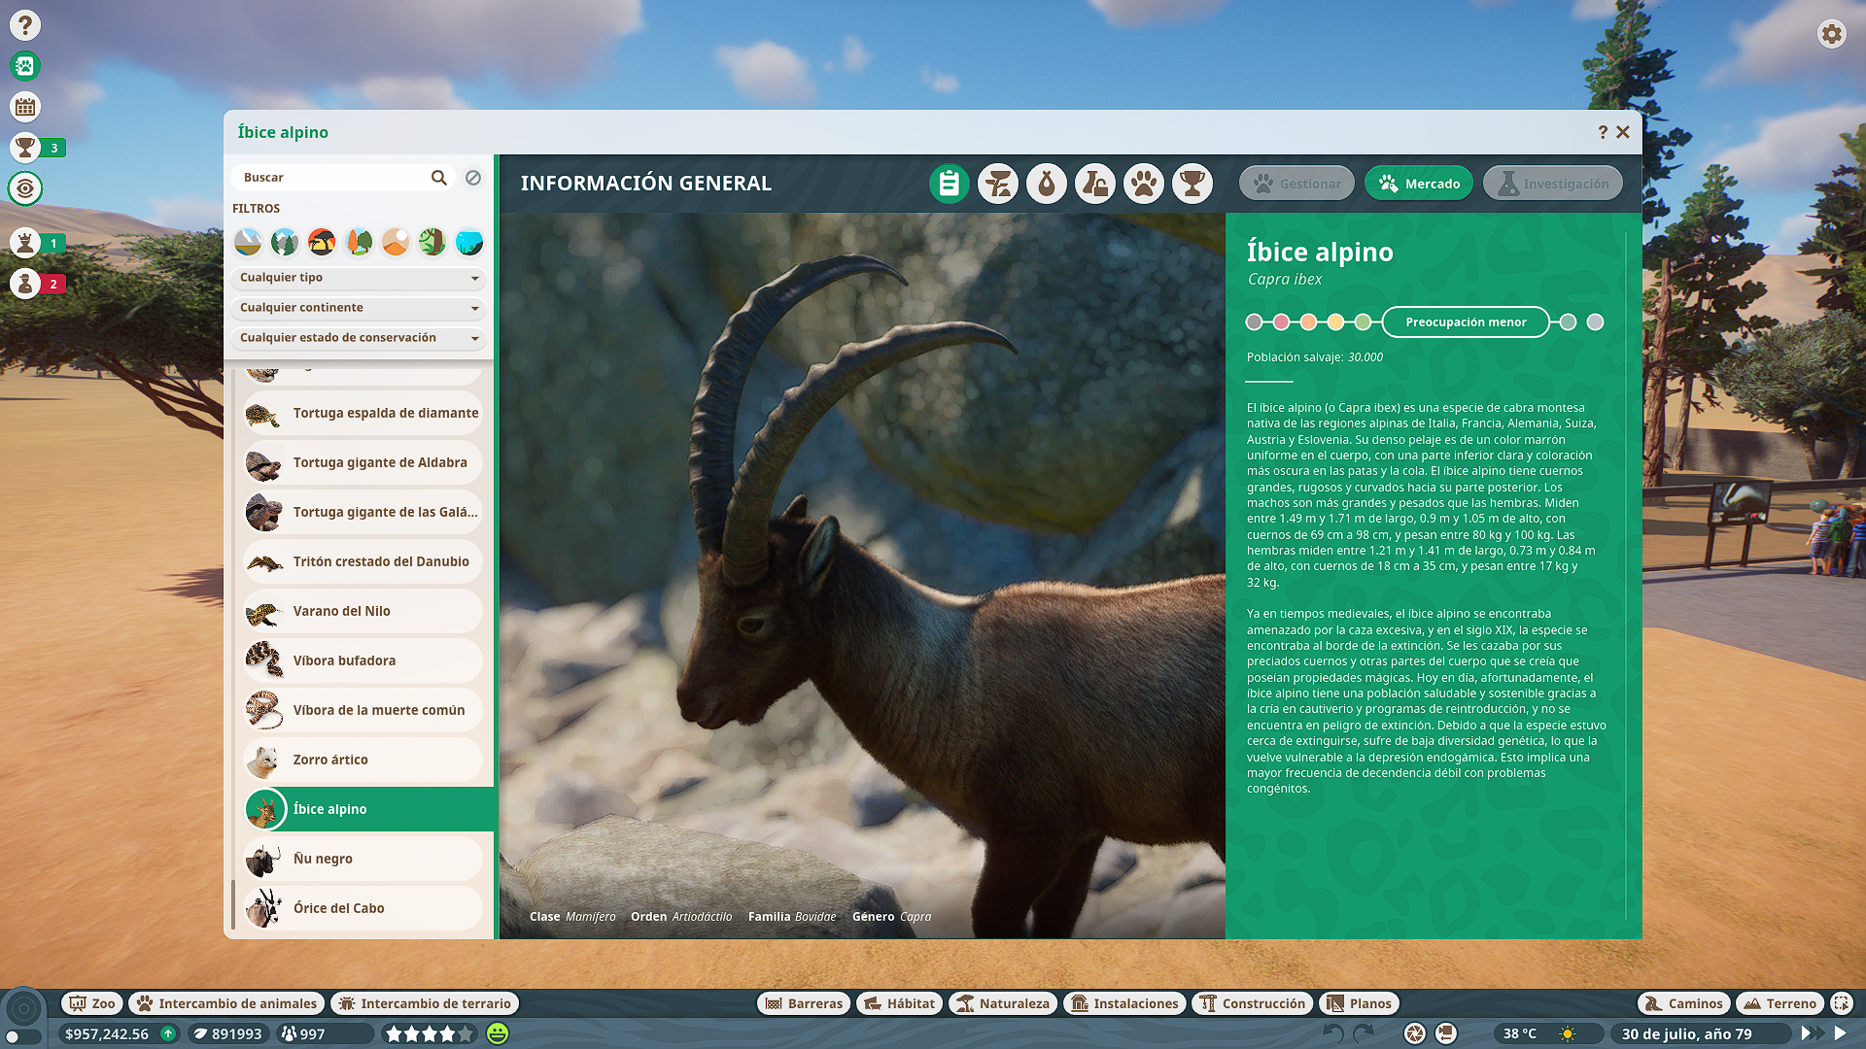This screenshot has height=1049, width=1866.
Task: Open the Caminos menu
Action: point(1684,1003)
